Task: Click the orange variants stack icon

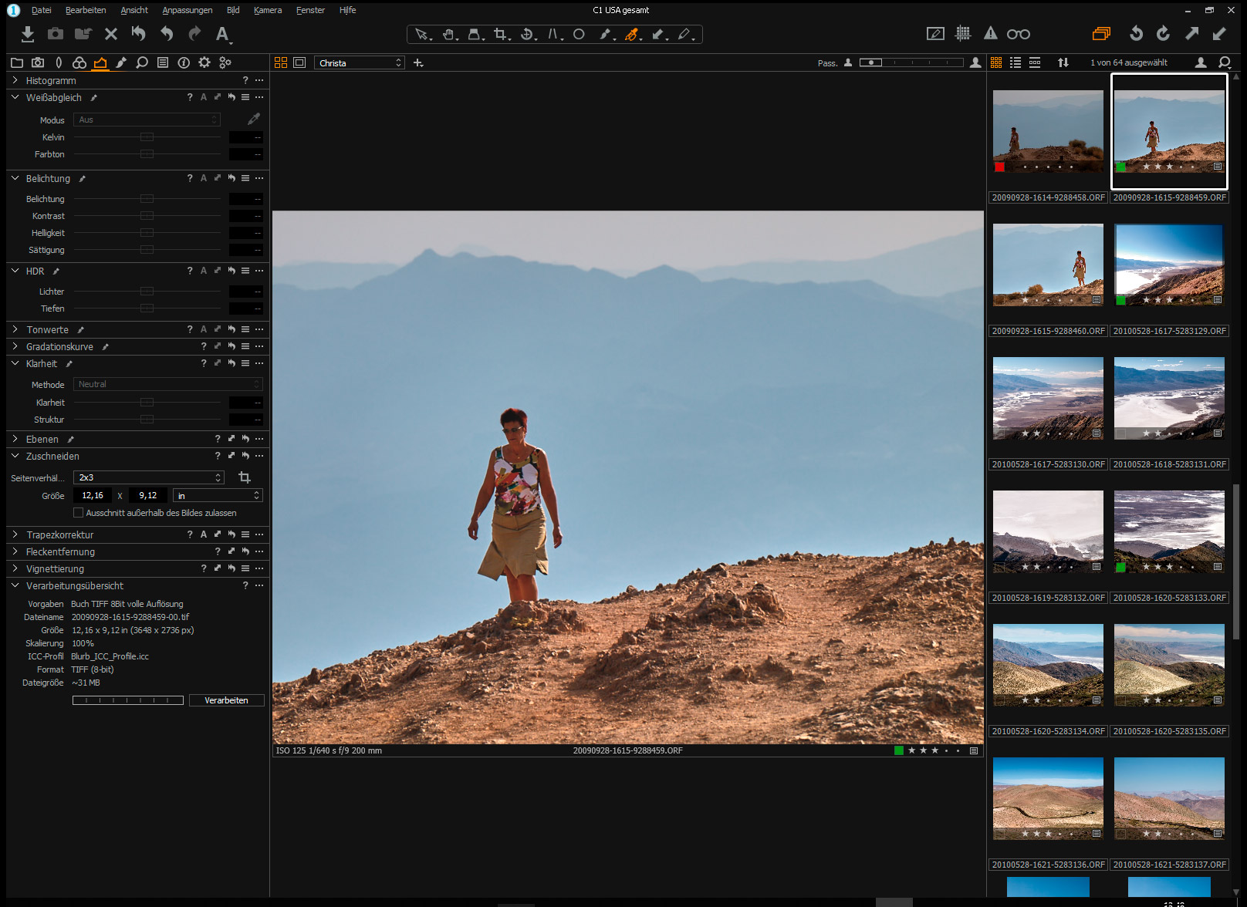Action: (x=1101, y=33)
